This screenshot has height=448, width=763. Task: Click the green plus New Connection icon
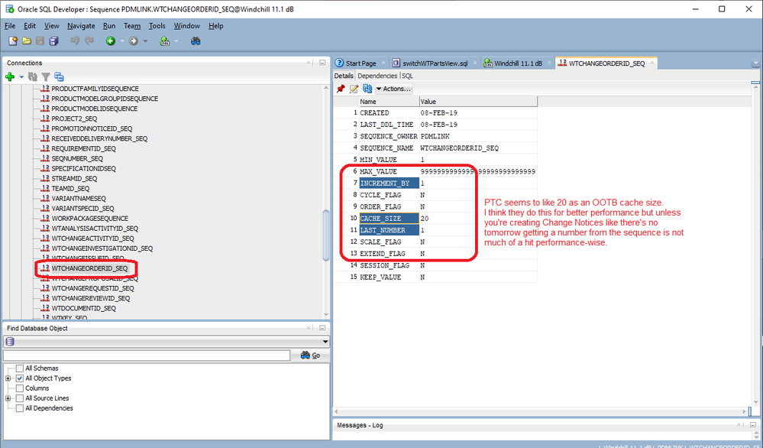10,76
